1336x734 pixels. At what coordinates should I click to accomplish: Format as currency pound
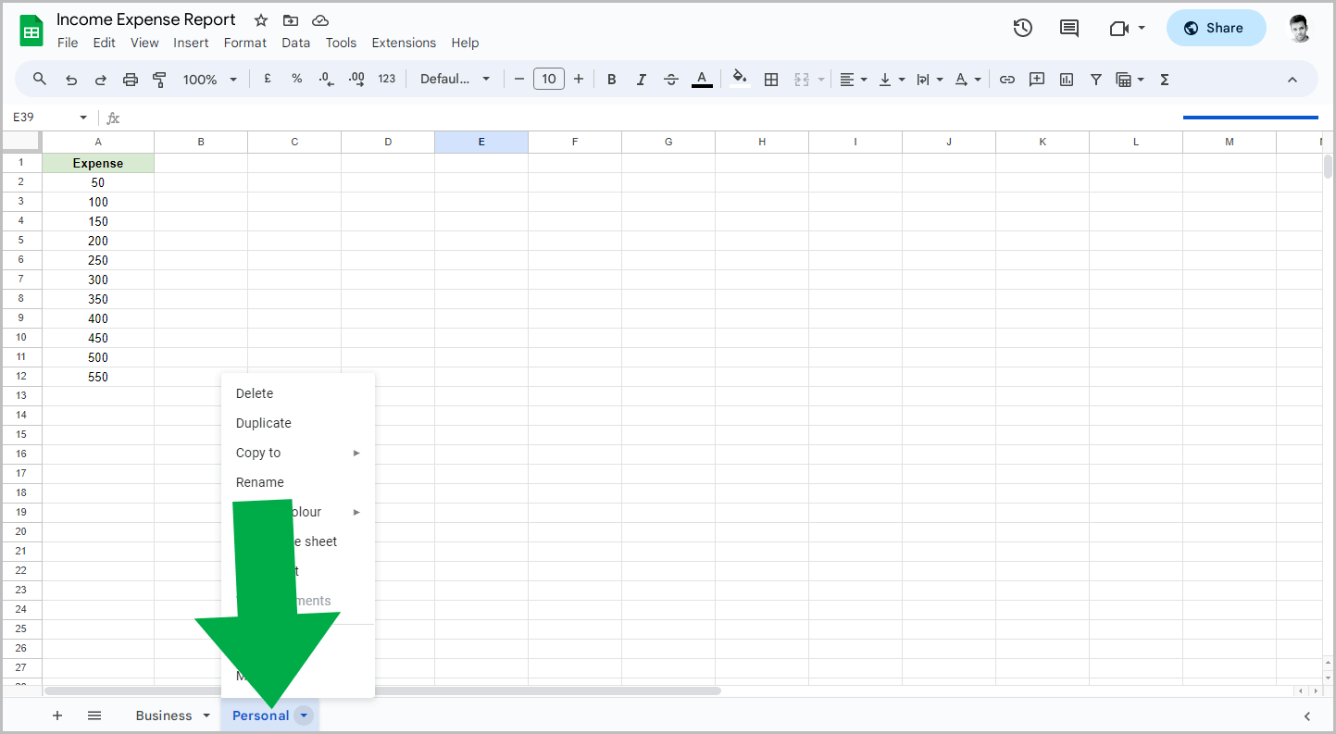[x=268, y=80]
